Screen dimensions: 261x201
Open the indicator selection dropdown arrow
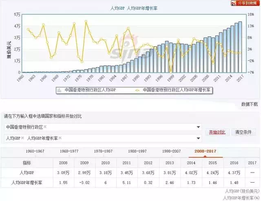pyautogui.click(x=198, y=138)
